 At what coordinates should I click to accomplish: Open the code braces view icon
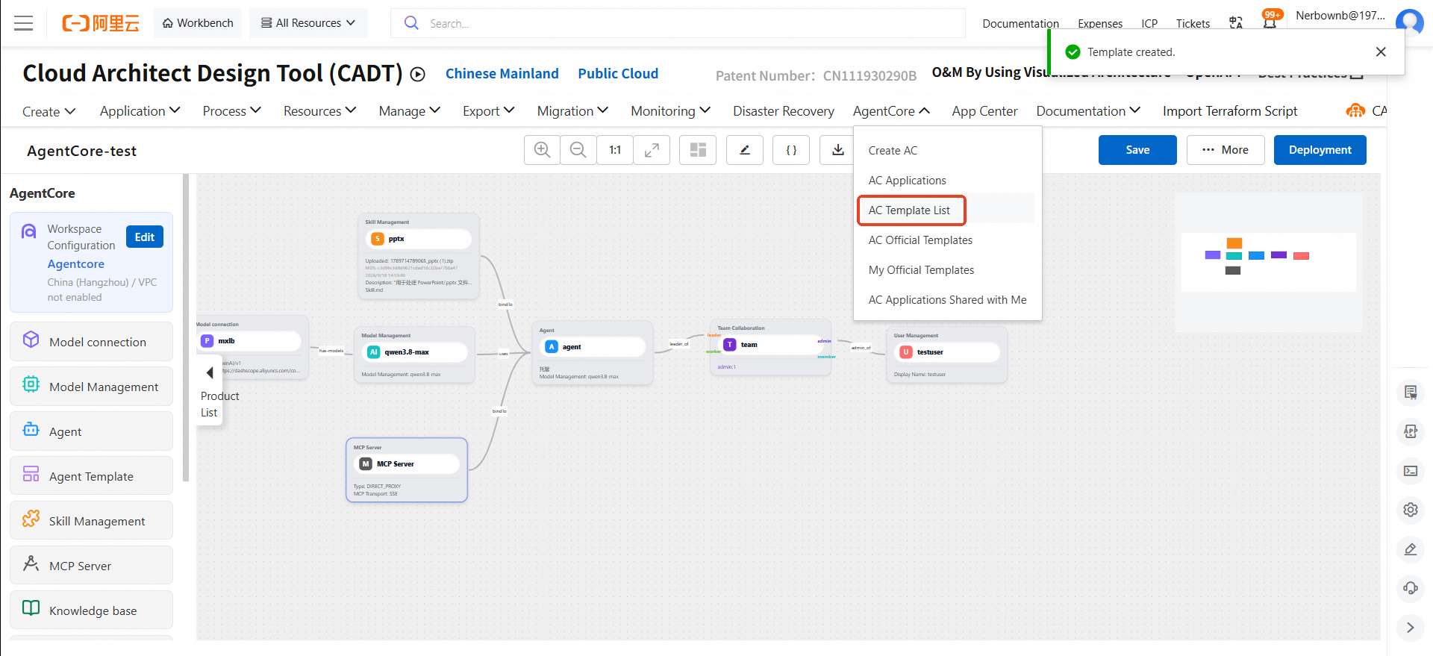(x=791, y=150)
